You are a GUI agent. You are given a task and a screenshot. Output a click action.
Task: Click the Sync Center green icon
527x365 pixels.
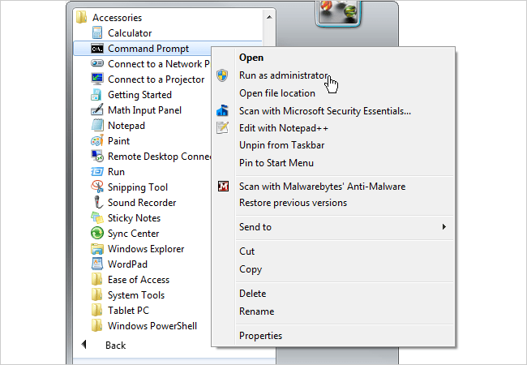point(97,234)
